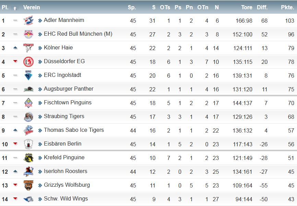This screenshot has width=297, height=206.
Task: Click the Eisbären Berlin polar bear logo
Action: click(28, 144)
